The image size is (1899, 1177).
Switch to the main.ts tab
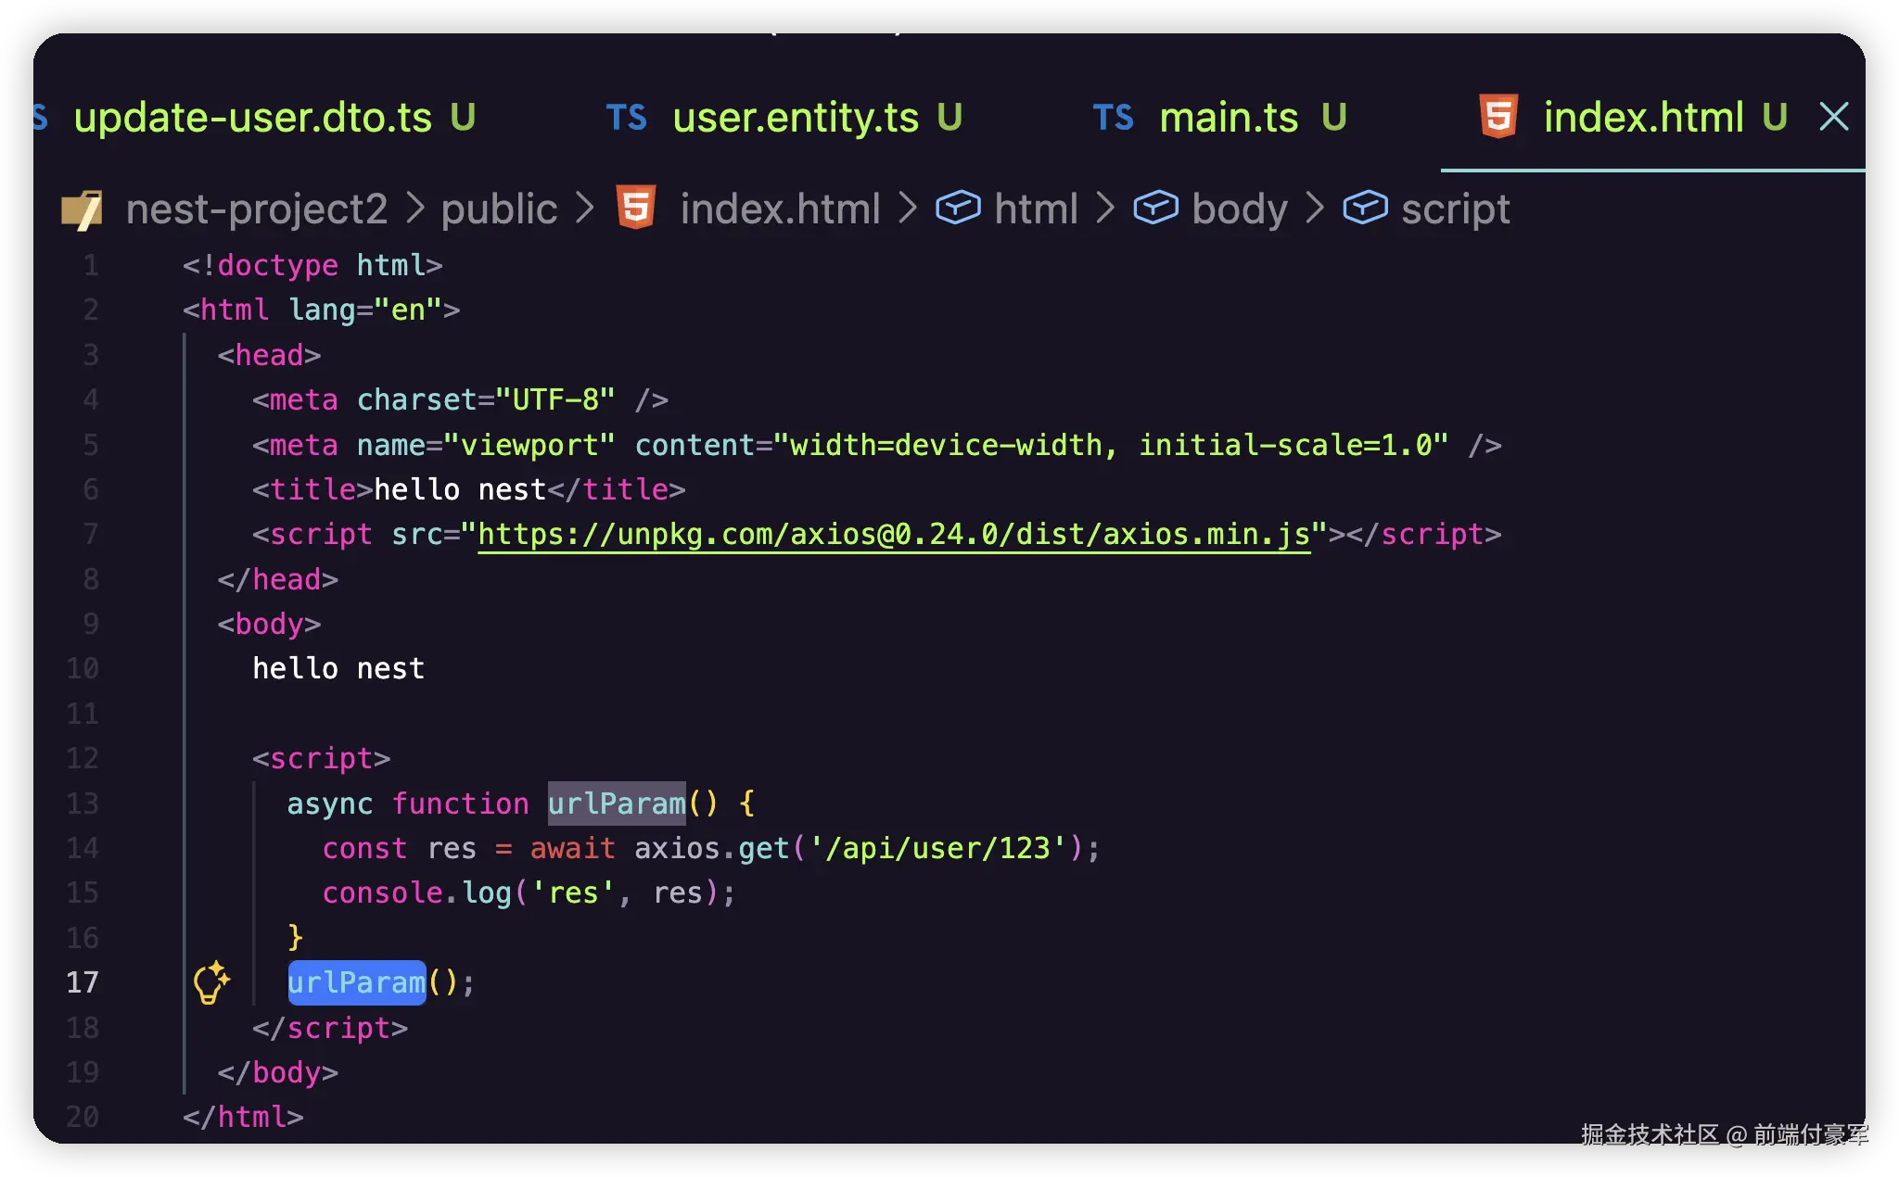pyautogui.click(x=1228, y=118)
